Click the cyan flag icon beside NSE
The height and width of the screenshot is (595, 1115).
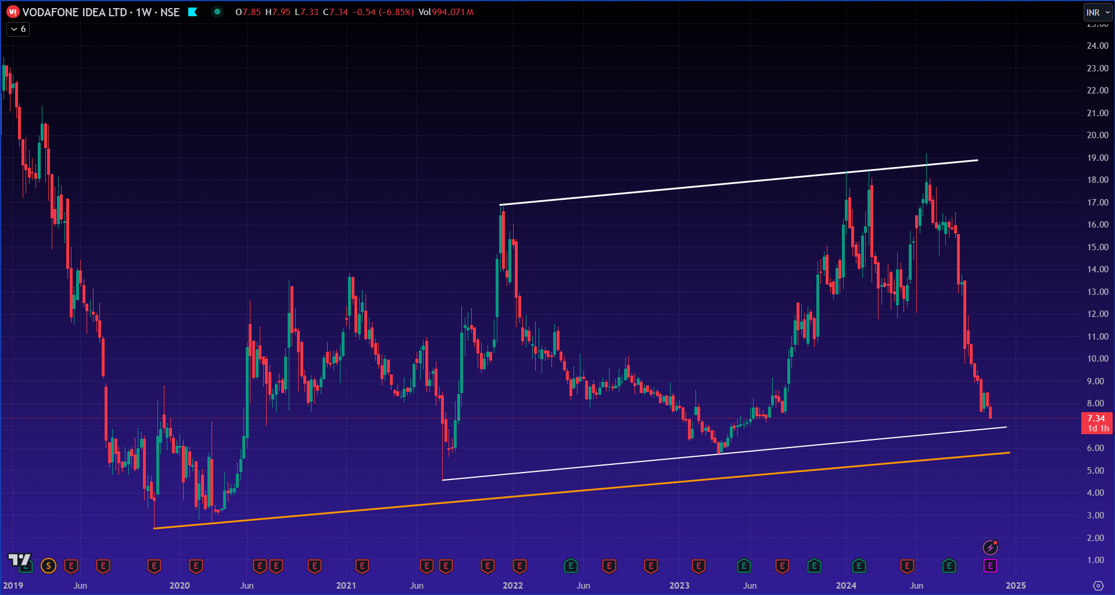(x=193, y=12)
